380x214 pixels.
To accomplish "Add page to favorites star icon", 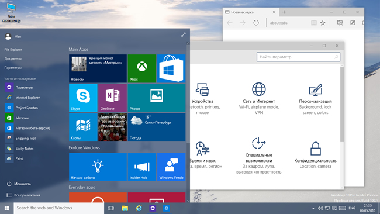I will [x=323, y=23].
